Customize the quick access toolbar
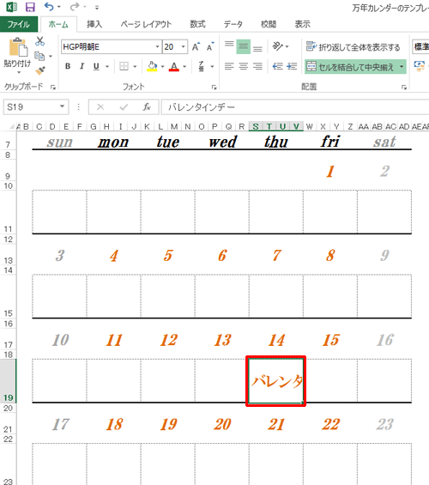The width and height of the screenshot is (429, 485). tap(97, 8)
